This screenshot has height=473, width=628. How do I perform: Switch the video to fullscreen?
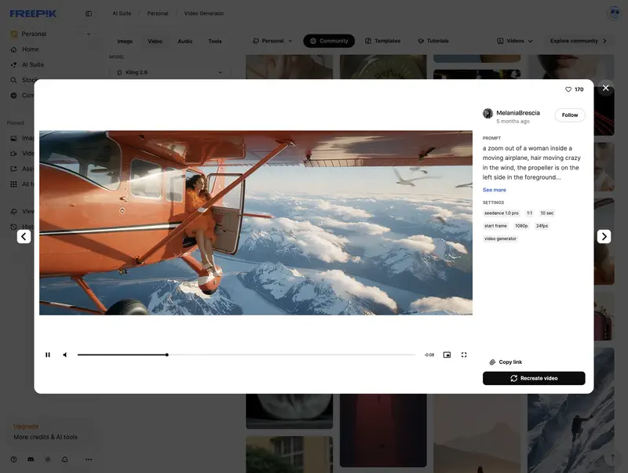tap(463, 354)
